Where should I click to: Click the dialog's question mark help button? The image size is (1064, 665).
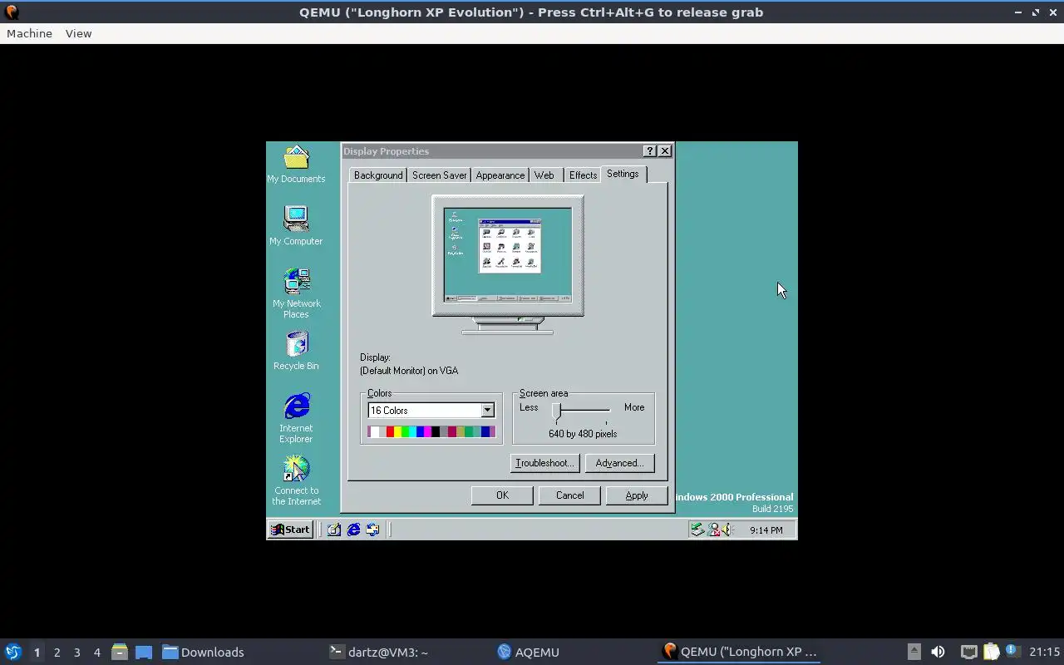[x=650, y=151]
